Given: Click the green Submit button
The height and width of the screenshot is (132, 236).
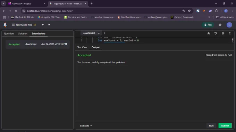Looking at the screenshot, I should coord(225,125).
